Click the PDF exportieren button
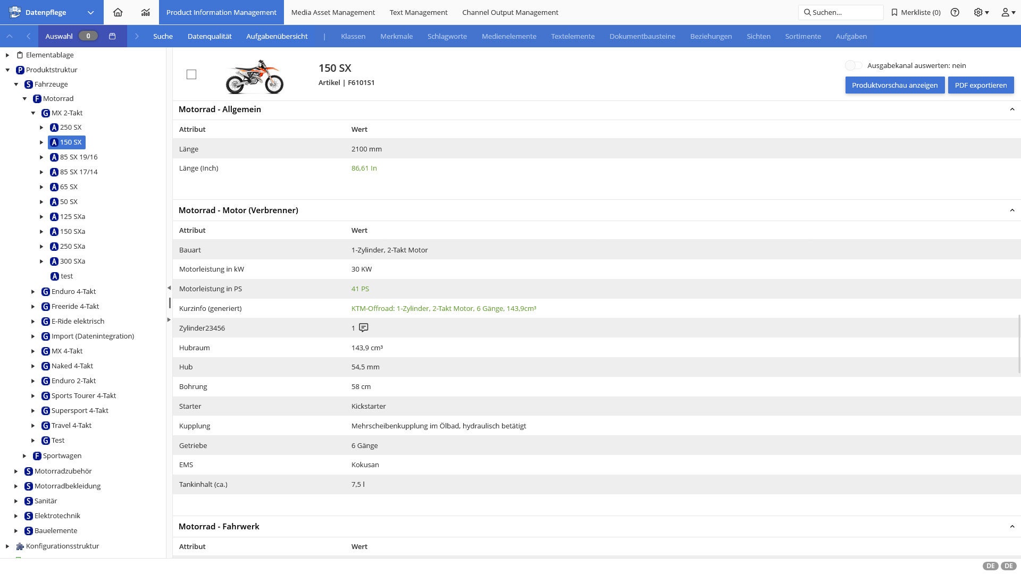This screenshot has width=1021, height=574. point(980,85)
